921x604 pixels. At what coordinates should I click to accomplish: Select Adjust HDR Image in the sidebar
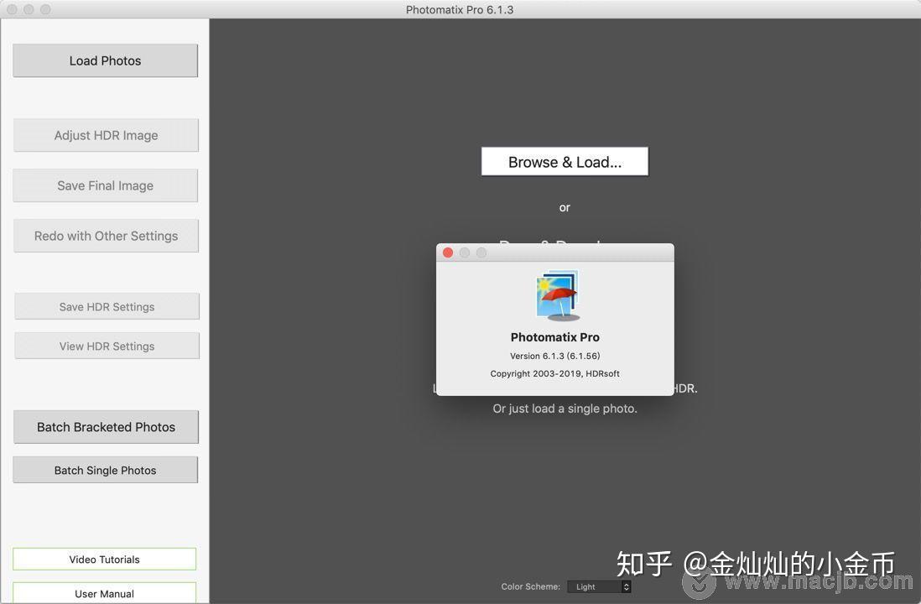[x=105, y=135]
